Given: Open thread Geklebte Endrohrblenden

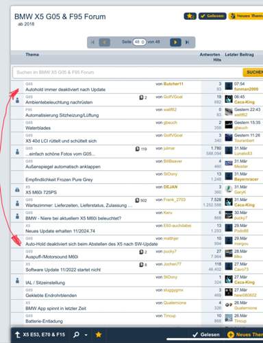Looking at the screenshot, I should (51, 296).
